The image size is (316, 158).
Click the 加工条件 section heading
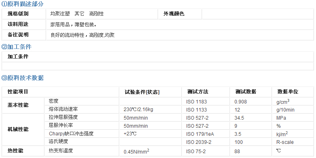click(17, 47)
